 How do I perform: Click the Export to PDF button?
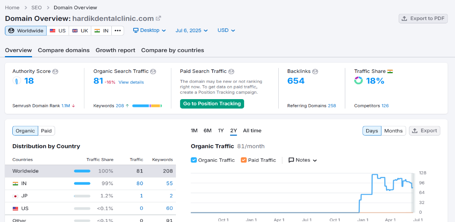[x=423, y=18]
